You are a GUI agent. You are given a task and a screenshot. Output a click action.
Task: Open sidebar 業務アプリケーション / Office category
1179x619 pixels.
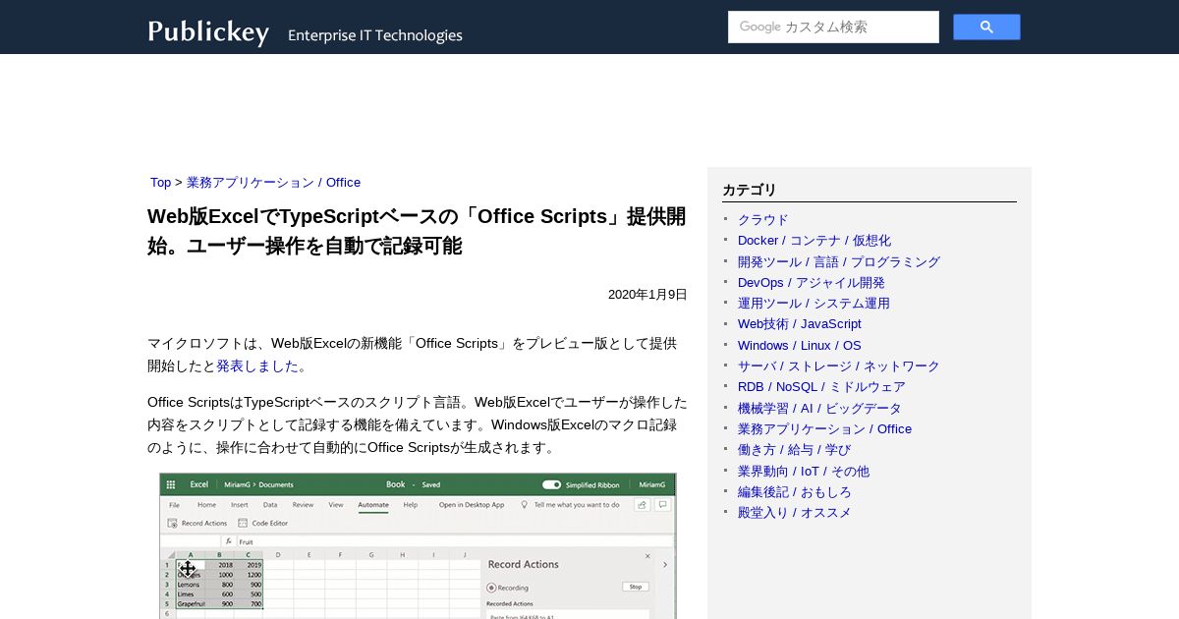tap(824, 429)
